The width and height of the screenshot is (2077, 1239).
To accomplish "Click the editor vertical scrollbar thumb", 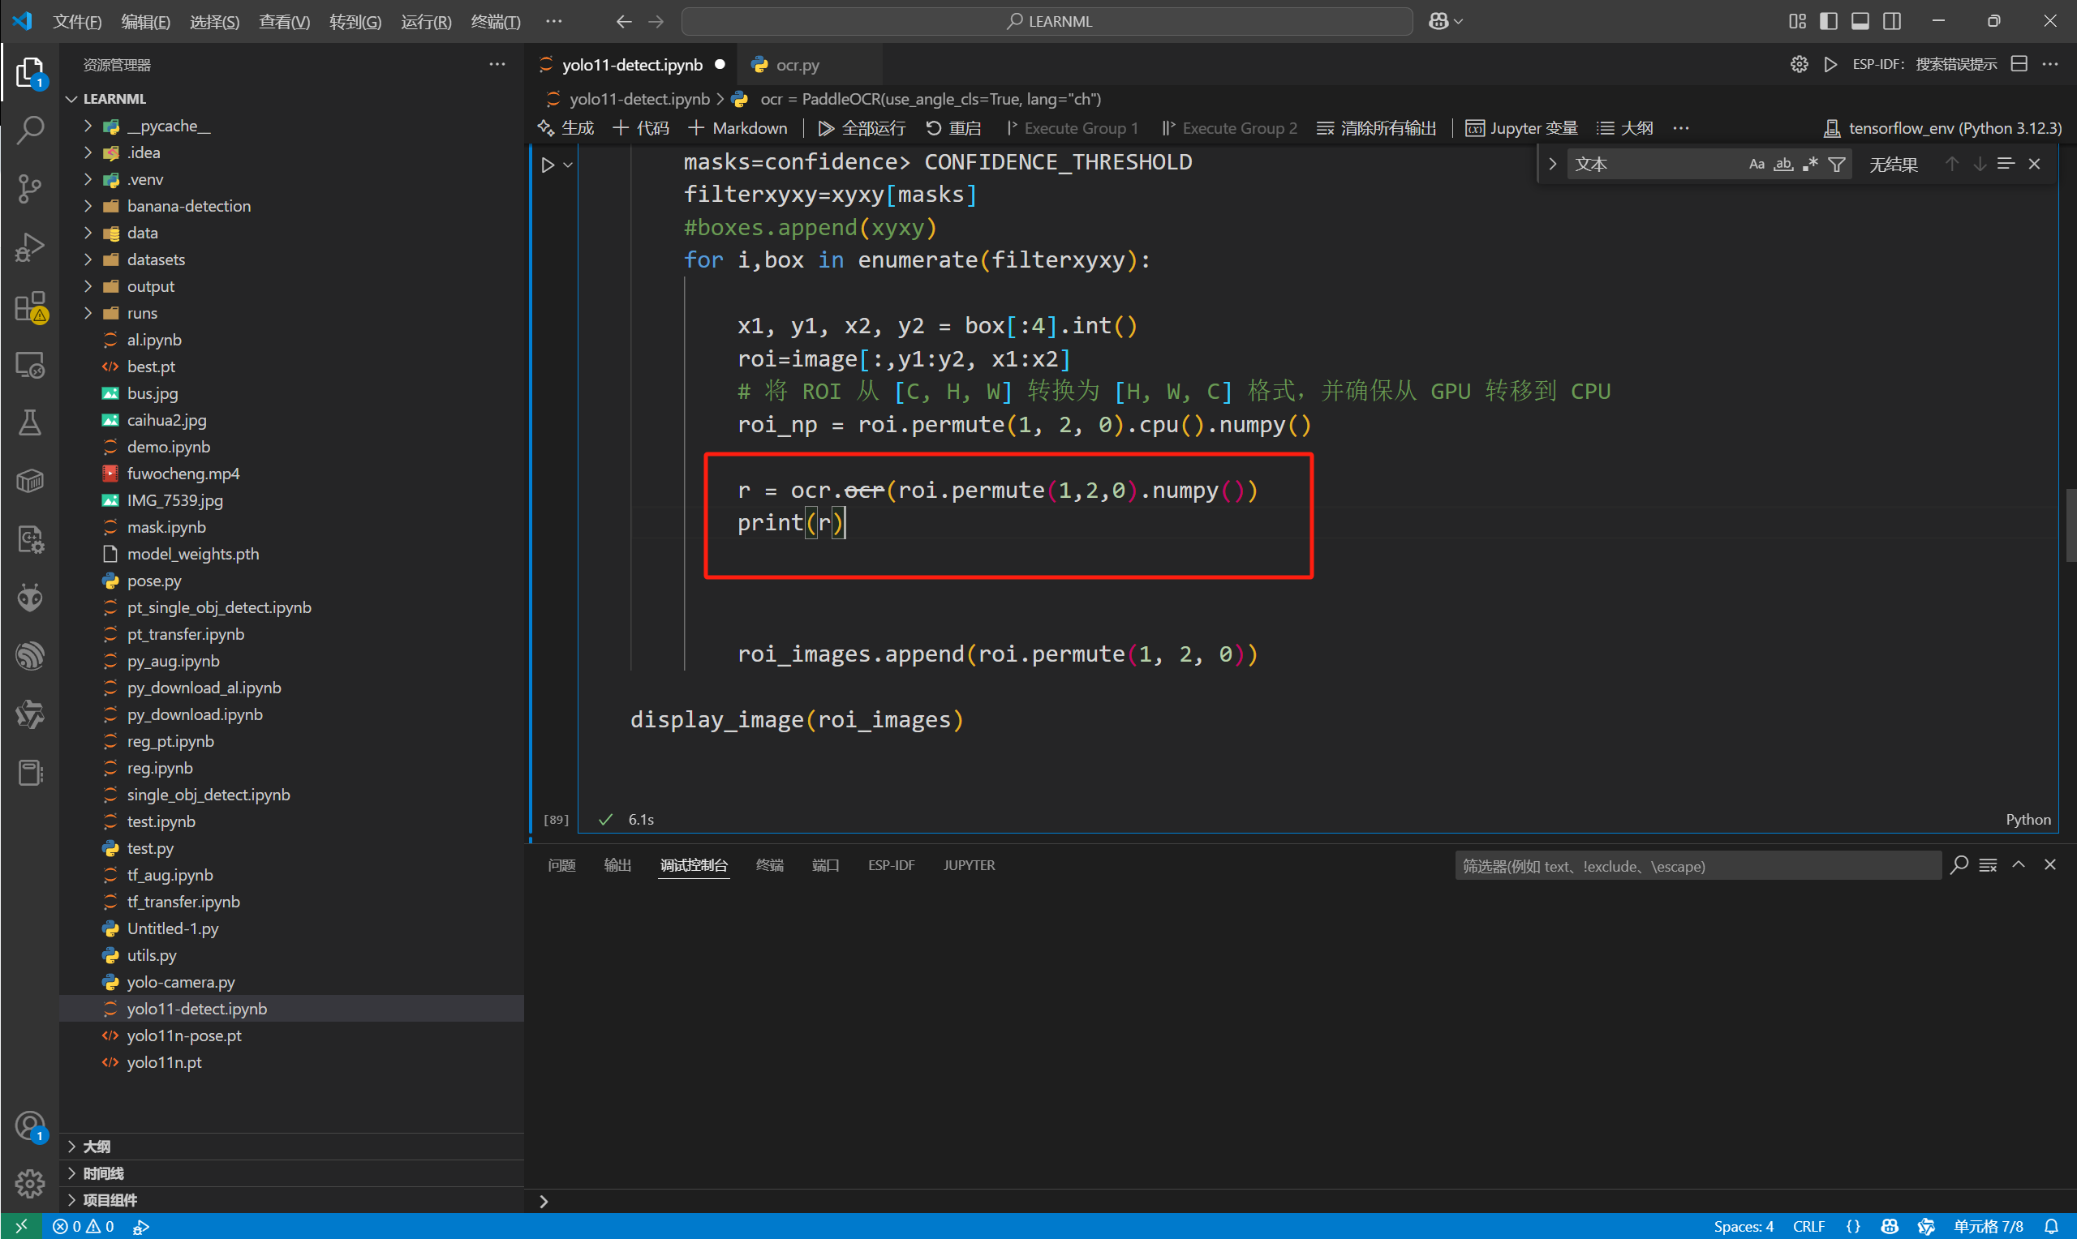I will pyautogui.click(x=2071, y=526).
